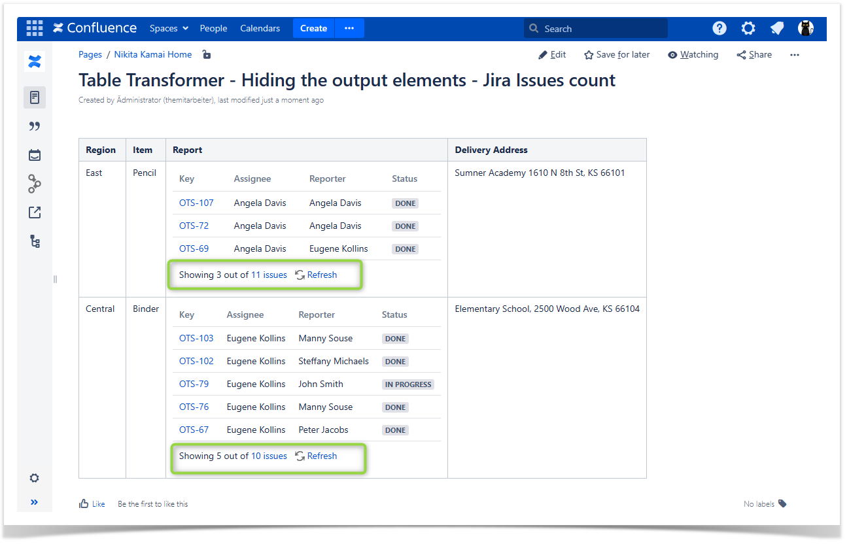Toggle Watching for this page
This screenshot has width=849, height=544.
[693, 55]
